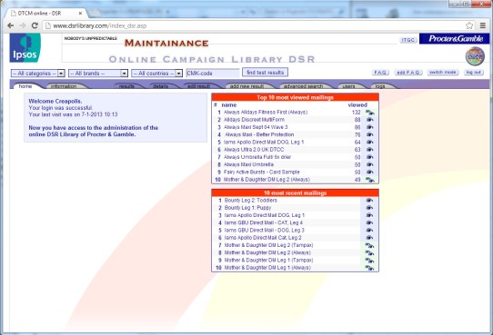
Task: Switch to the home tab
Action: click(x=25, y=86)
